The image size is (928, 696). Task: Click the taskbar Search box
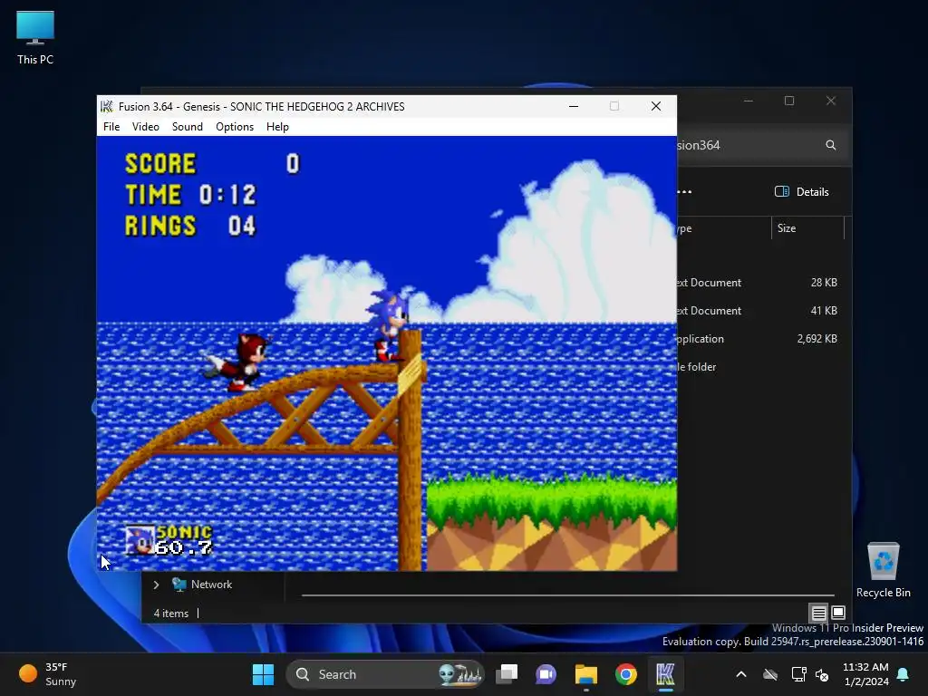coord(384,674)
